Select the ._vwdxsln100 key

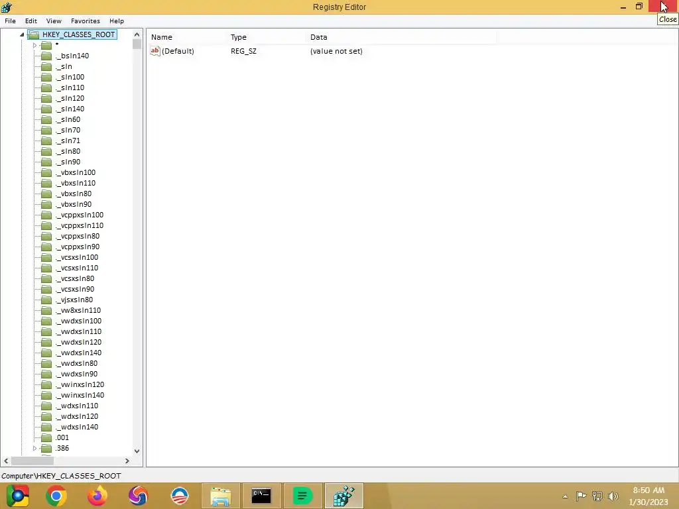tap(78, 321)
